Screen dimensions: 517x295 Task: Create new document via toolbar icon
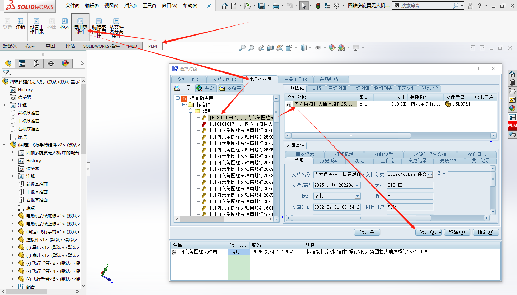point(234,6)
